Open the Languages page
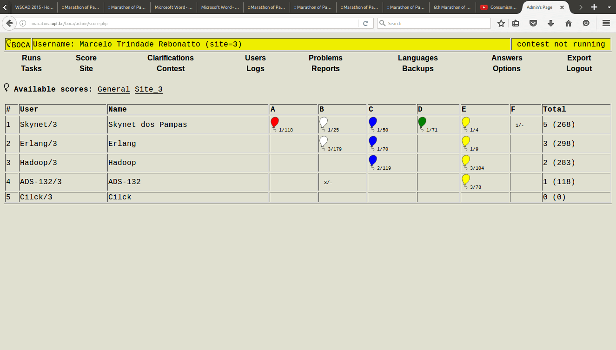 (418, 58)
